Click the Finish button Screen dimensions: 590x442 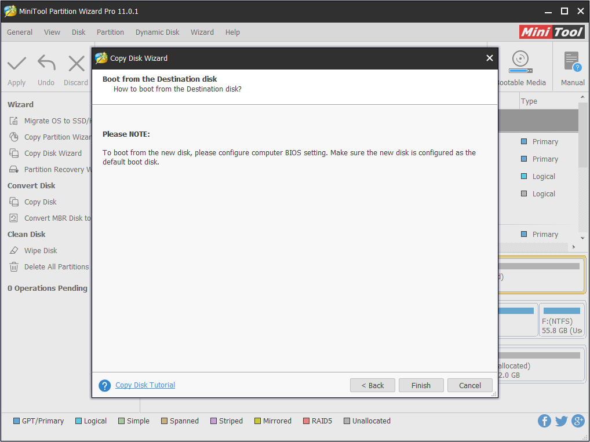point(421,385)
